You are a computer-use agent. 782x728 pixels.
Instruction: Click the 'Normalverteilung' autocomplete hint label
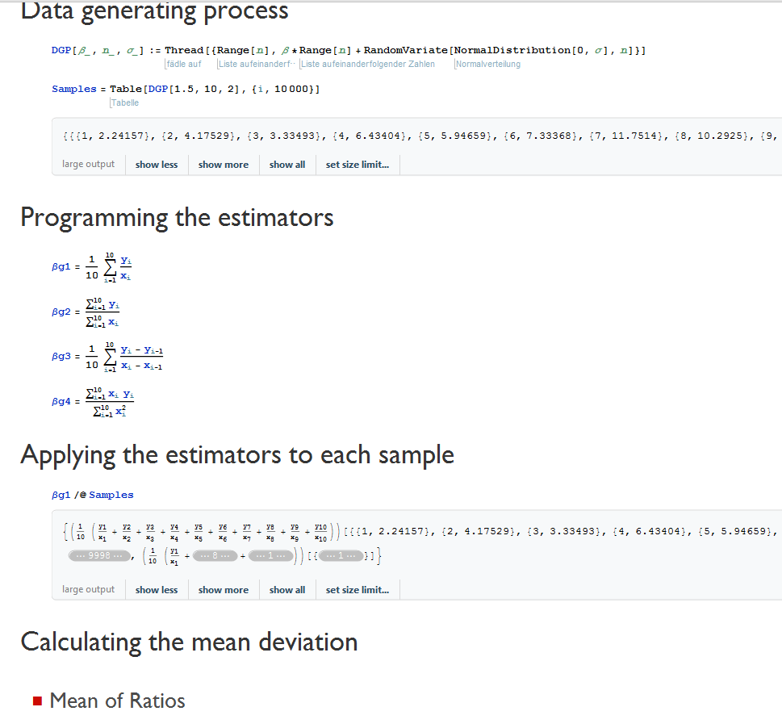[x=487, y=64]
